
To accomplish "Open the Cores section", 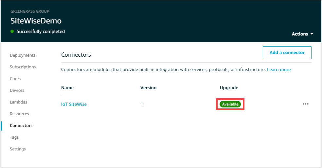I will click(15, 78).
